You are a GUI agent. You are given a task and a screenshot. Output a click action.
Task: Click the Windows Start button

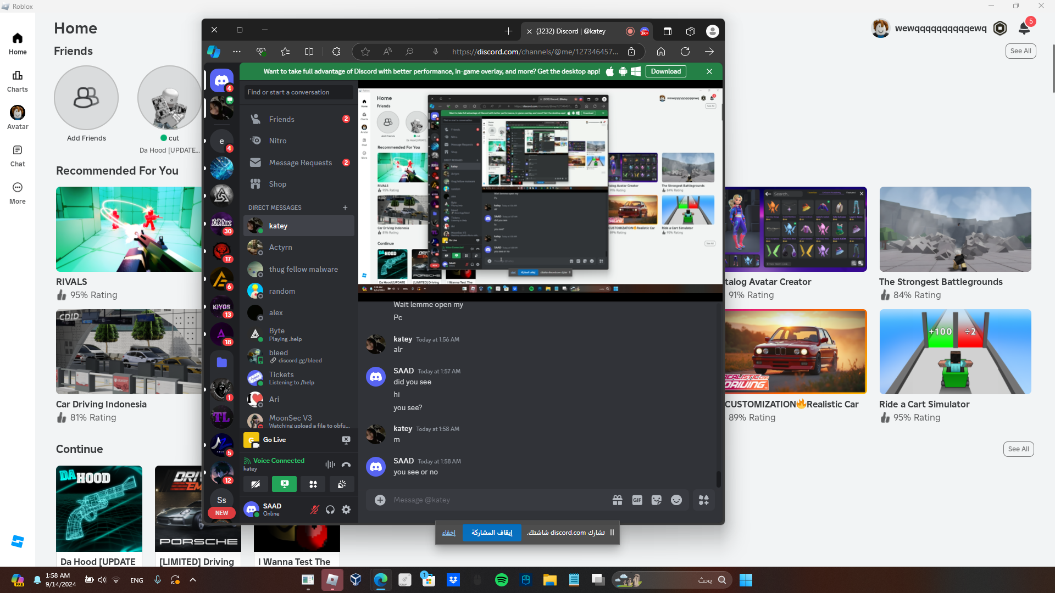pyautogui.click(x=746, y=580)
